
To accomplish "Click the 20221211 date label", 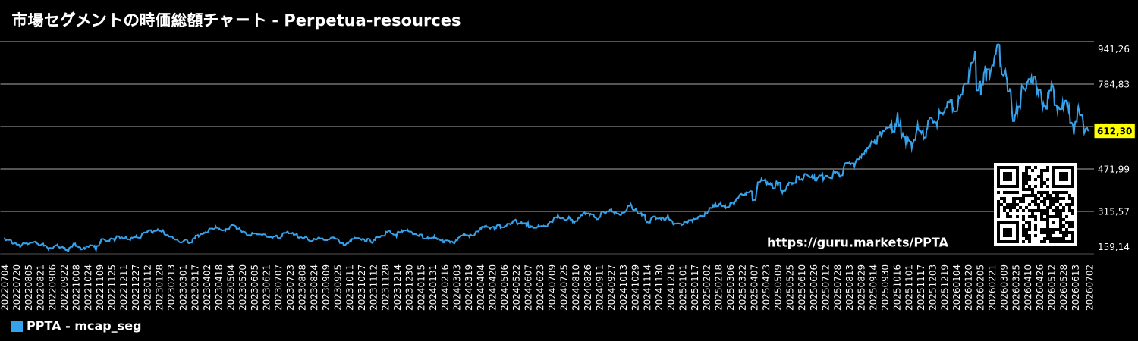I will point(123,286).
